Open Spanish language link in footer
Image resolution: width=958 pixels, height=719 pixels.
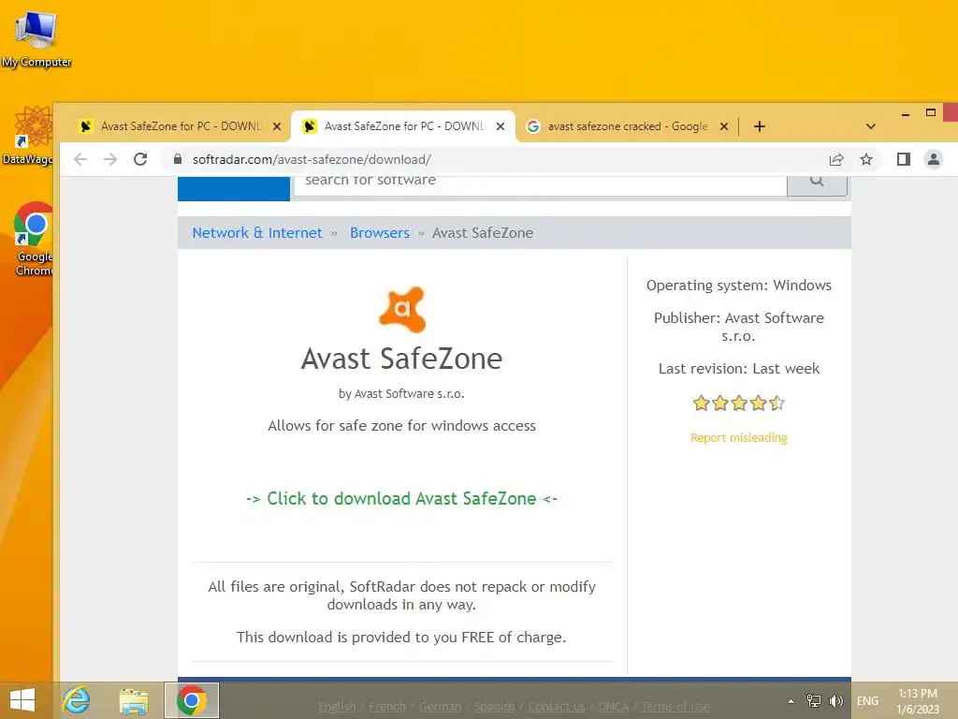click(x=494, y=707)
